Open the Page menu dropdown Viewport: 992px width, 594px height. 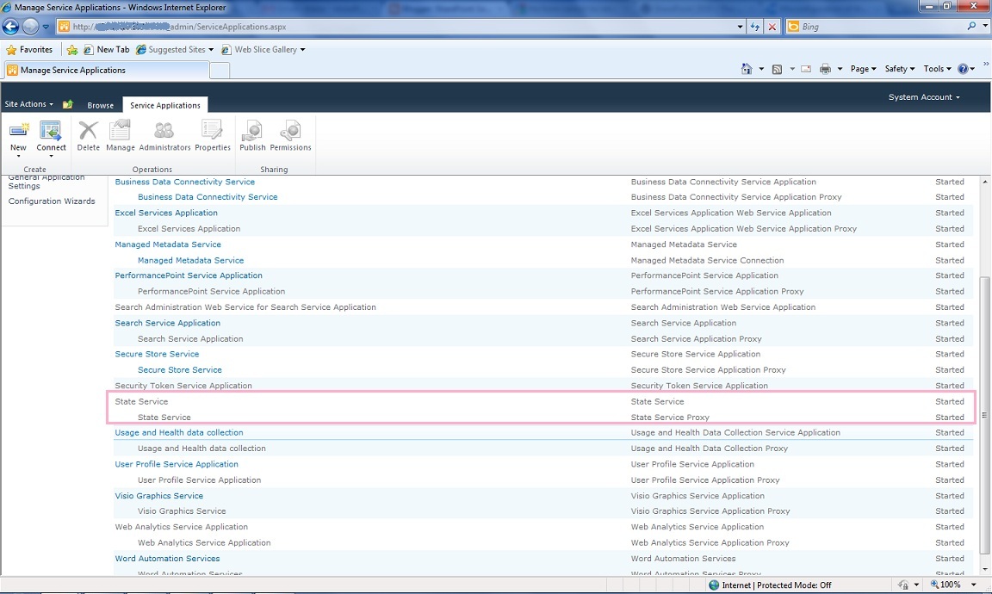[863, 69]
